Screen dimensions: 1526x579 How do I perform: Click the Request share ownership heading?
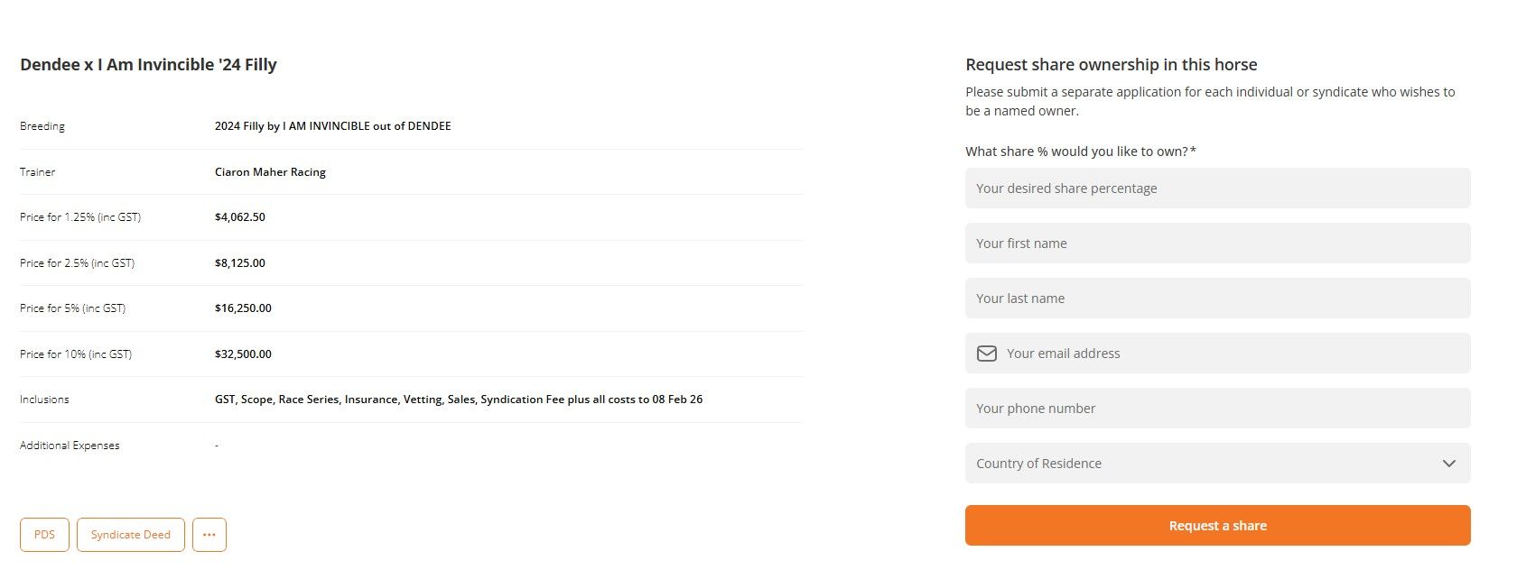1111,65
